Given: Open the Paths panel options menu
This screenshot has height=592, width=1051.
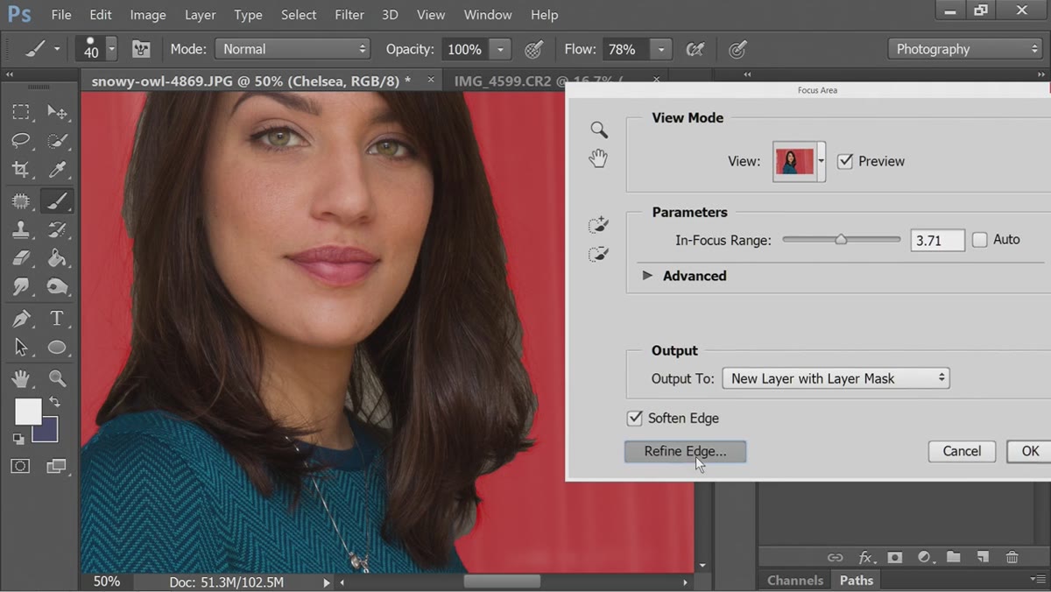Looking at the screenshot, I should (1038, 580).
